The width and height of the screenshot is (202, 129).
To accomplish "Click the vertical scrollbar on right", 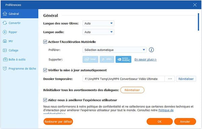I will tap(199, 22).
